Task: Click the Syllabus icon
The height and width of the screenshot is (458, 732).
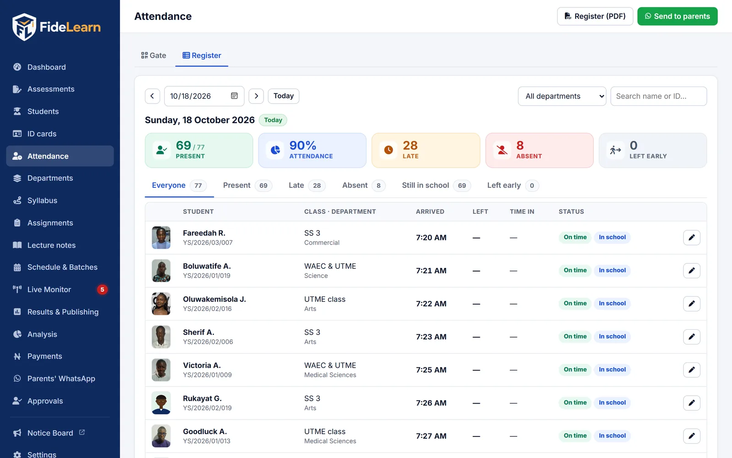Action: point(17,201)
